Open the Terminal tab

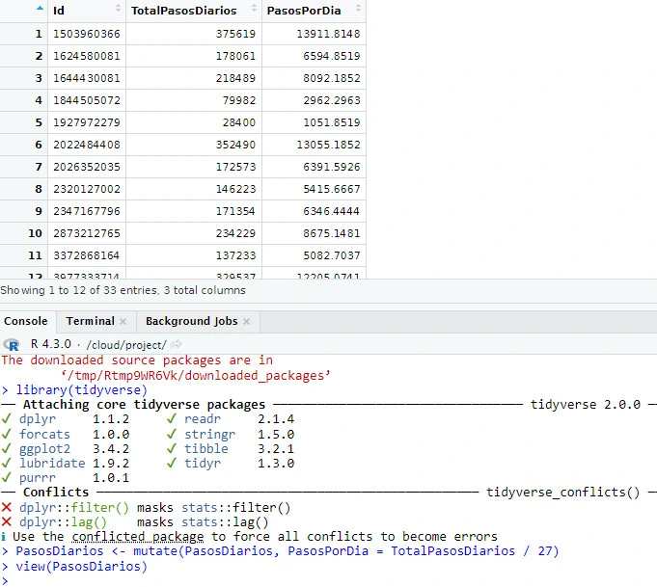tap(90, 321)
